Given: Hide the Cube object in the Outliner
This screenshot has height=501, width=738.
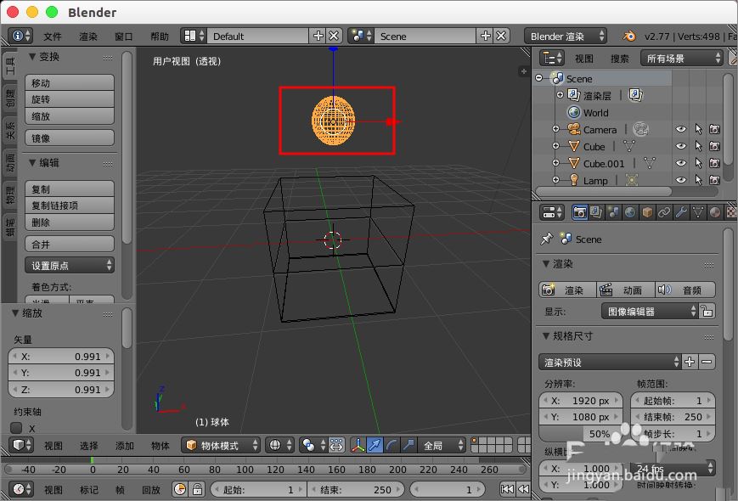Looking at the screenshot, I should 682,146.
